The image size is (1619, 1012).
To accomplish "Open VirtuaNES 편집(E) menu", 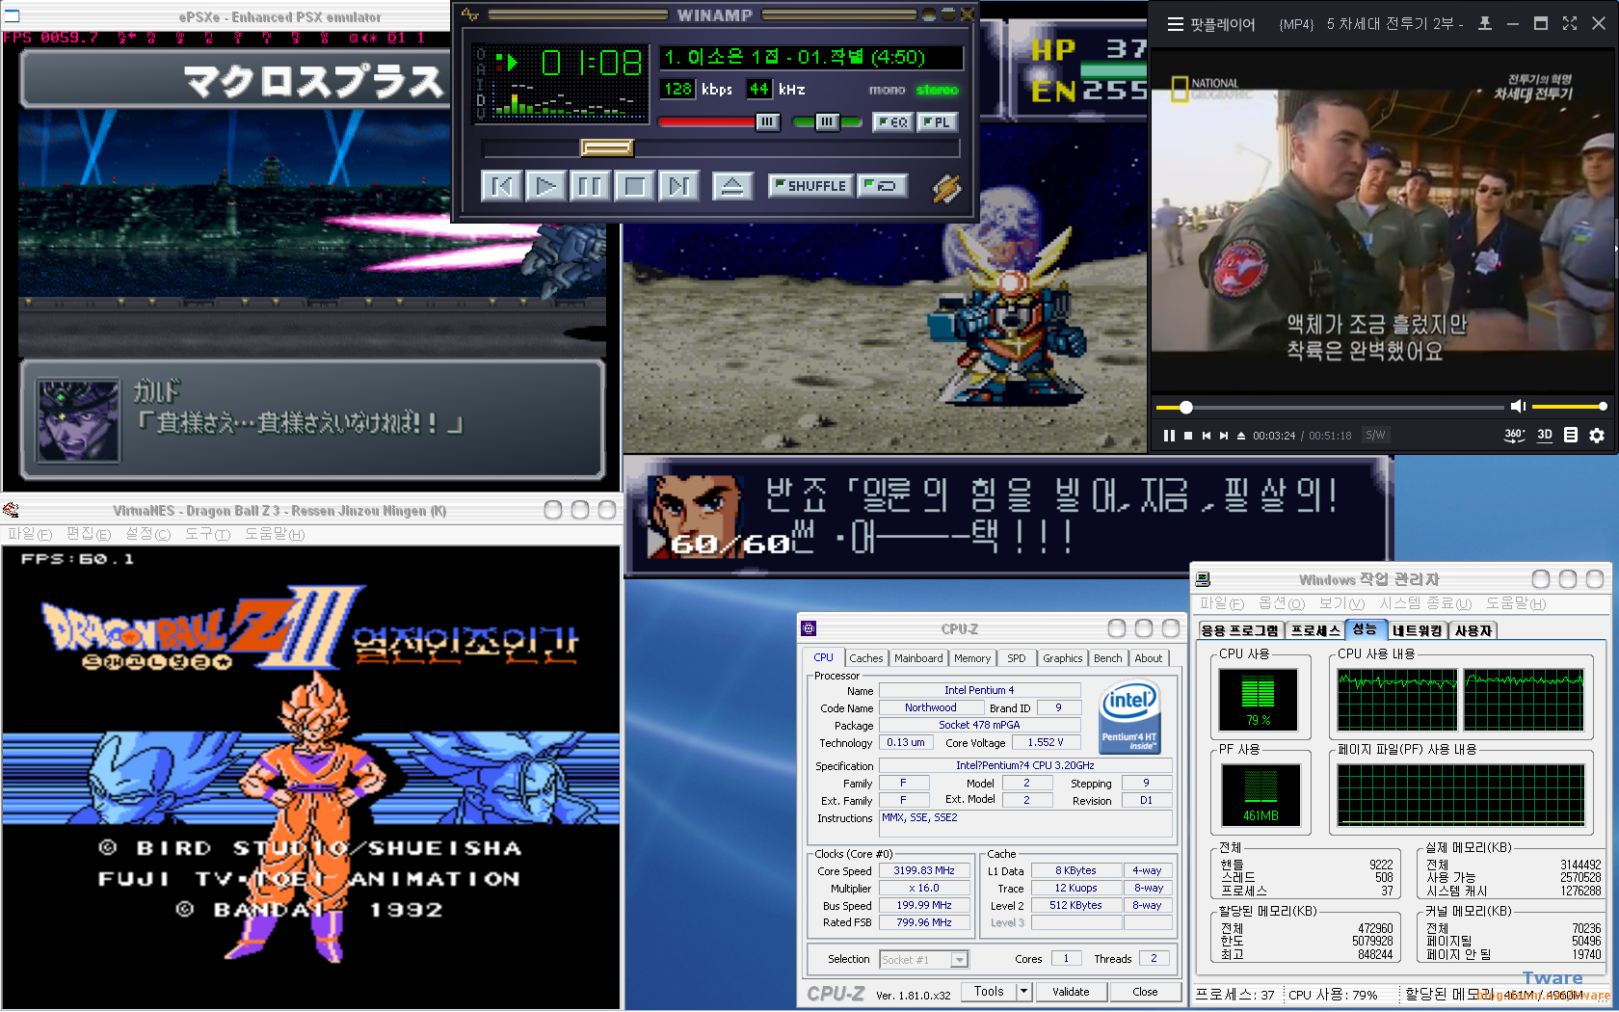I will pyautogui.click(x=89, y=534).
